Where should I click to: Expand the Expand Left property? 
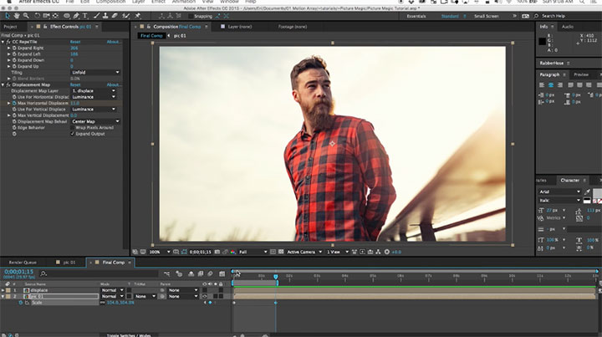(x=9, y=54)
